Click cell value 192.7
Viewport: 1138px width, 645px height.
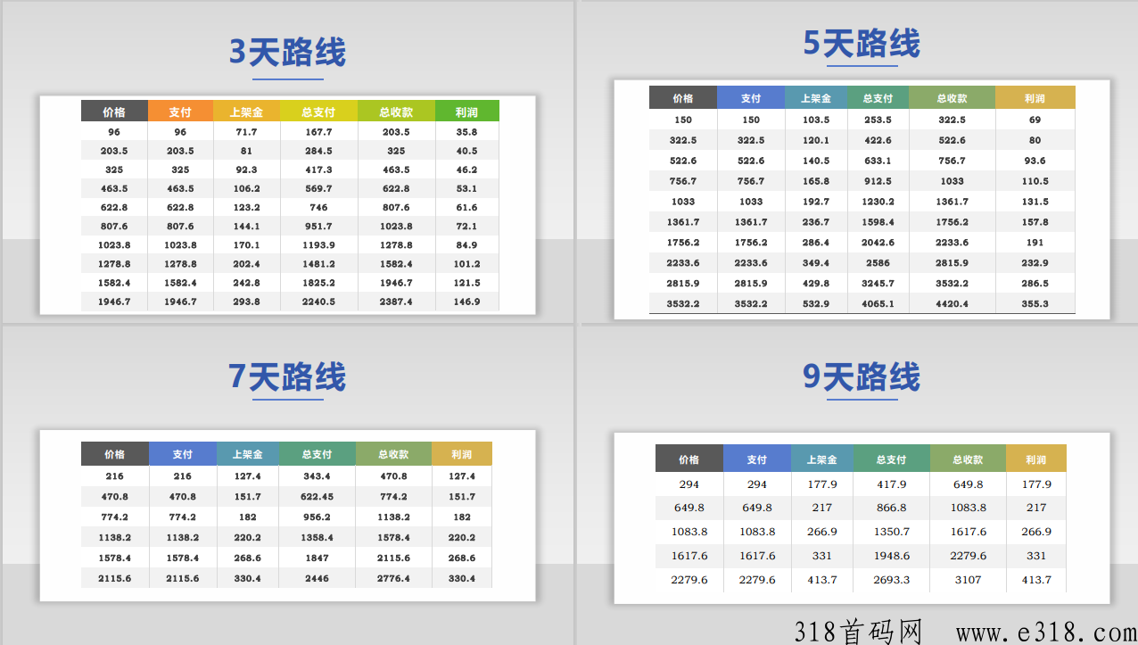coord(815,202)
